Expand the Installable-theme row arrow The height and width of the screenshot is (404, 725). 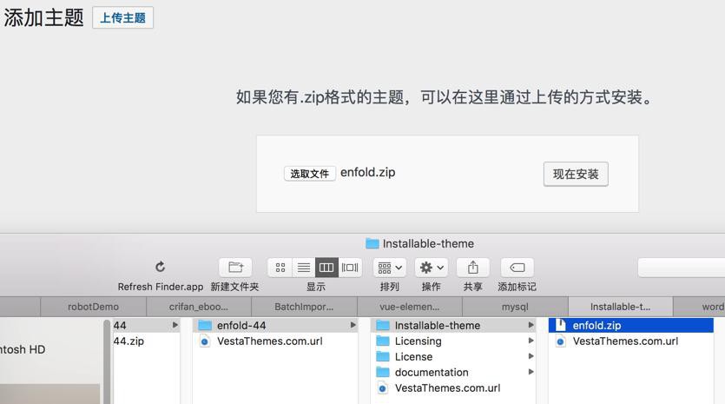pyautogui.click(x=531, y=325)
